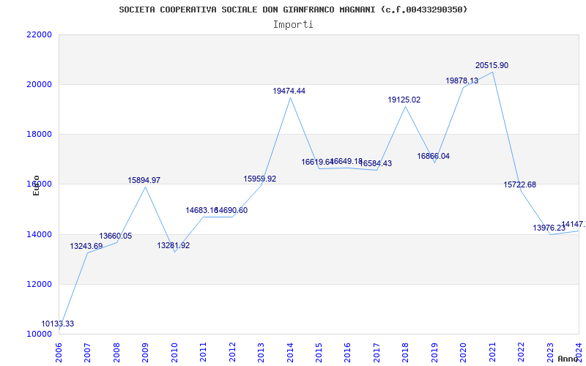The height and width of the screenshot is (366, 586).
Task: Click x-axis year label 2018
Action: point(406,353)
